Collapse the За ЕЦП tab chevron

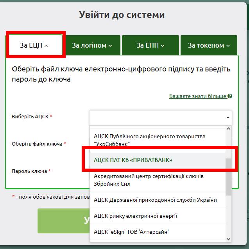point(46,46)
